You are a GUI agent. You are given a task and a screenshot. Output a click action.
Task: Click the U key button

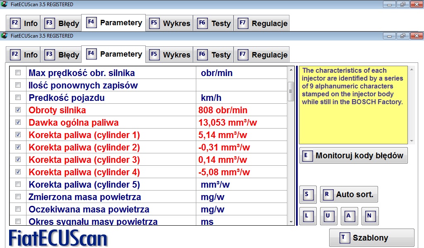point(328,216)
